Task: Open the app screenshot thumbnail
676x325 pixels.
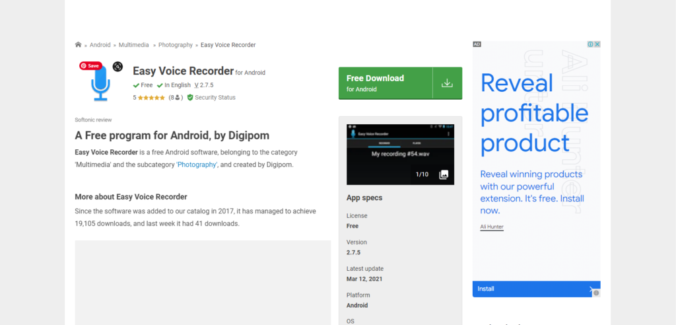Action: click(x=400, y=155)
